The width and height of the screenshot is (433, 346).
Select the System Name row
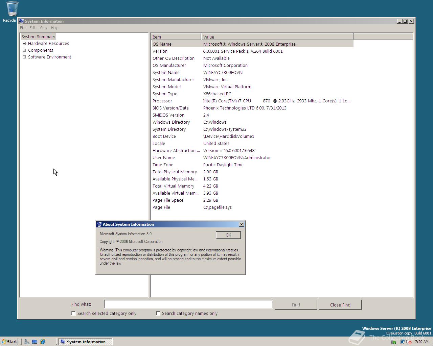coord(252,72)
